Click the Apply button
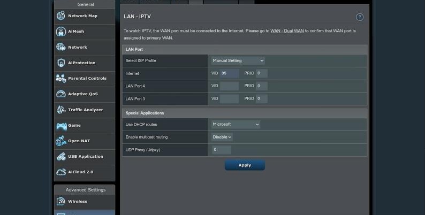 pyautogui.click(x=245, y=165)
